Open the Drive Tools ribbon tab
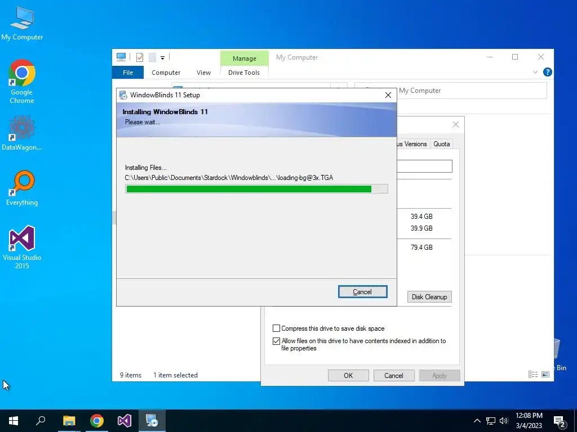The width and height of the screenshot is (577, 432). [x=244, y=73]
